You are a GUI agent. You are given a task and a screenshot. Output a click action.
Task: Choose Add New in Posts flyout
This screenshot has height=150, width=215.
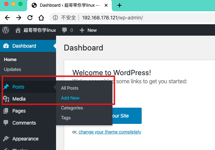(70, 98)
